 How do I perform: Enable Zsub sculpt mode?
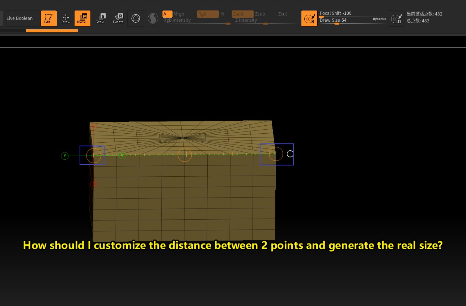point(260,14)
